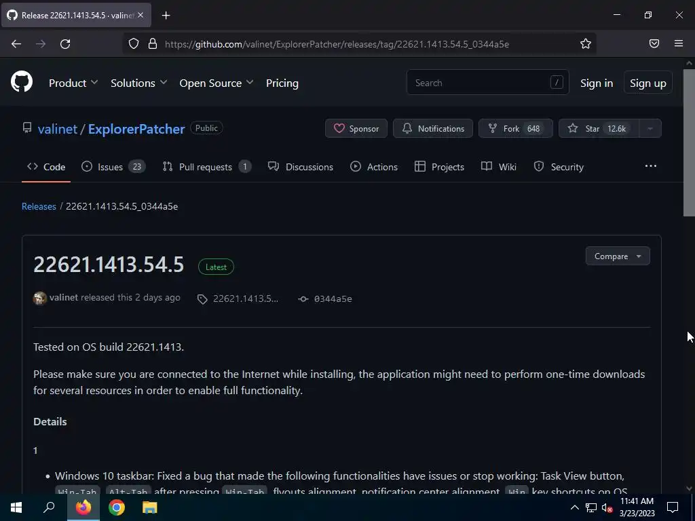Open a new browser tab with plus

point(166,16)
